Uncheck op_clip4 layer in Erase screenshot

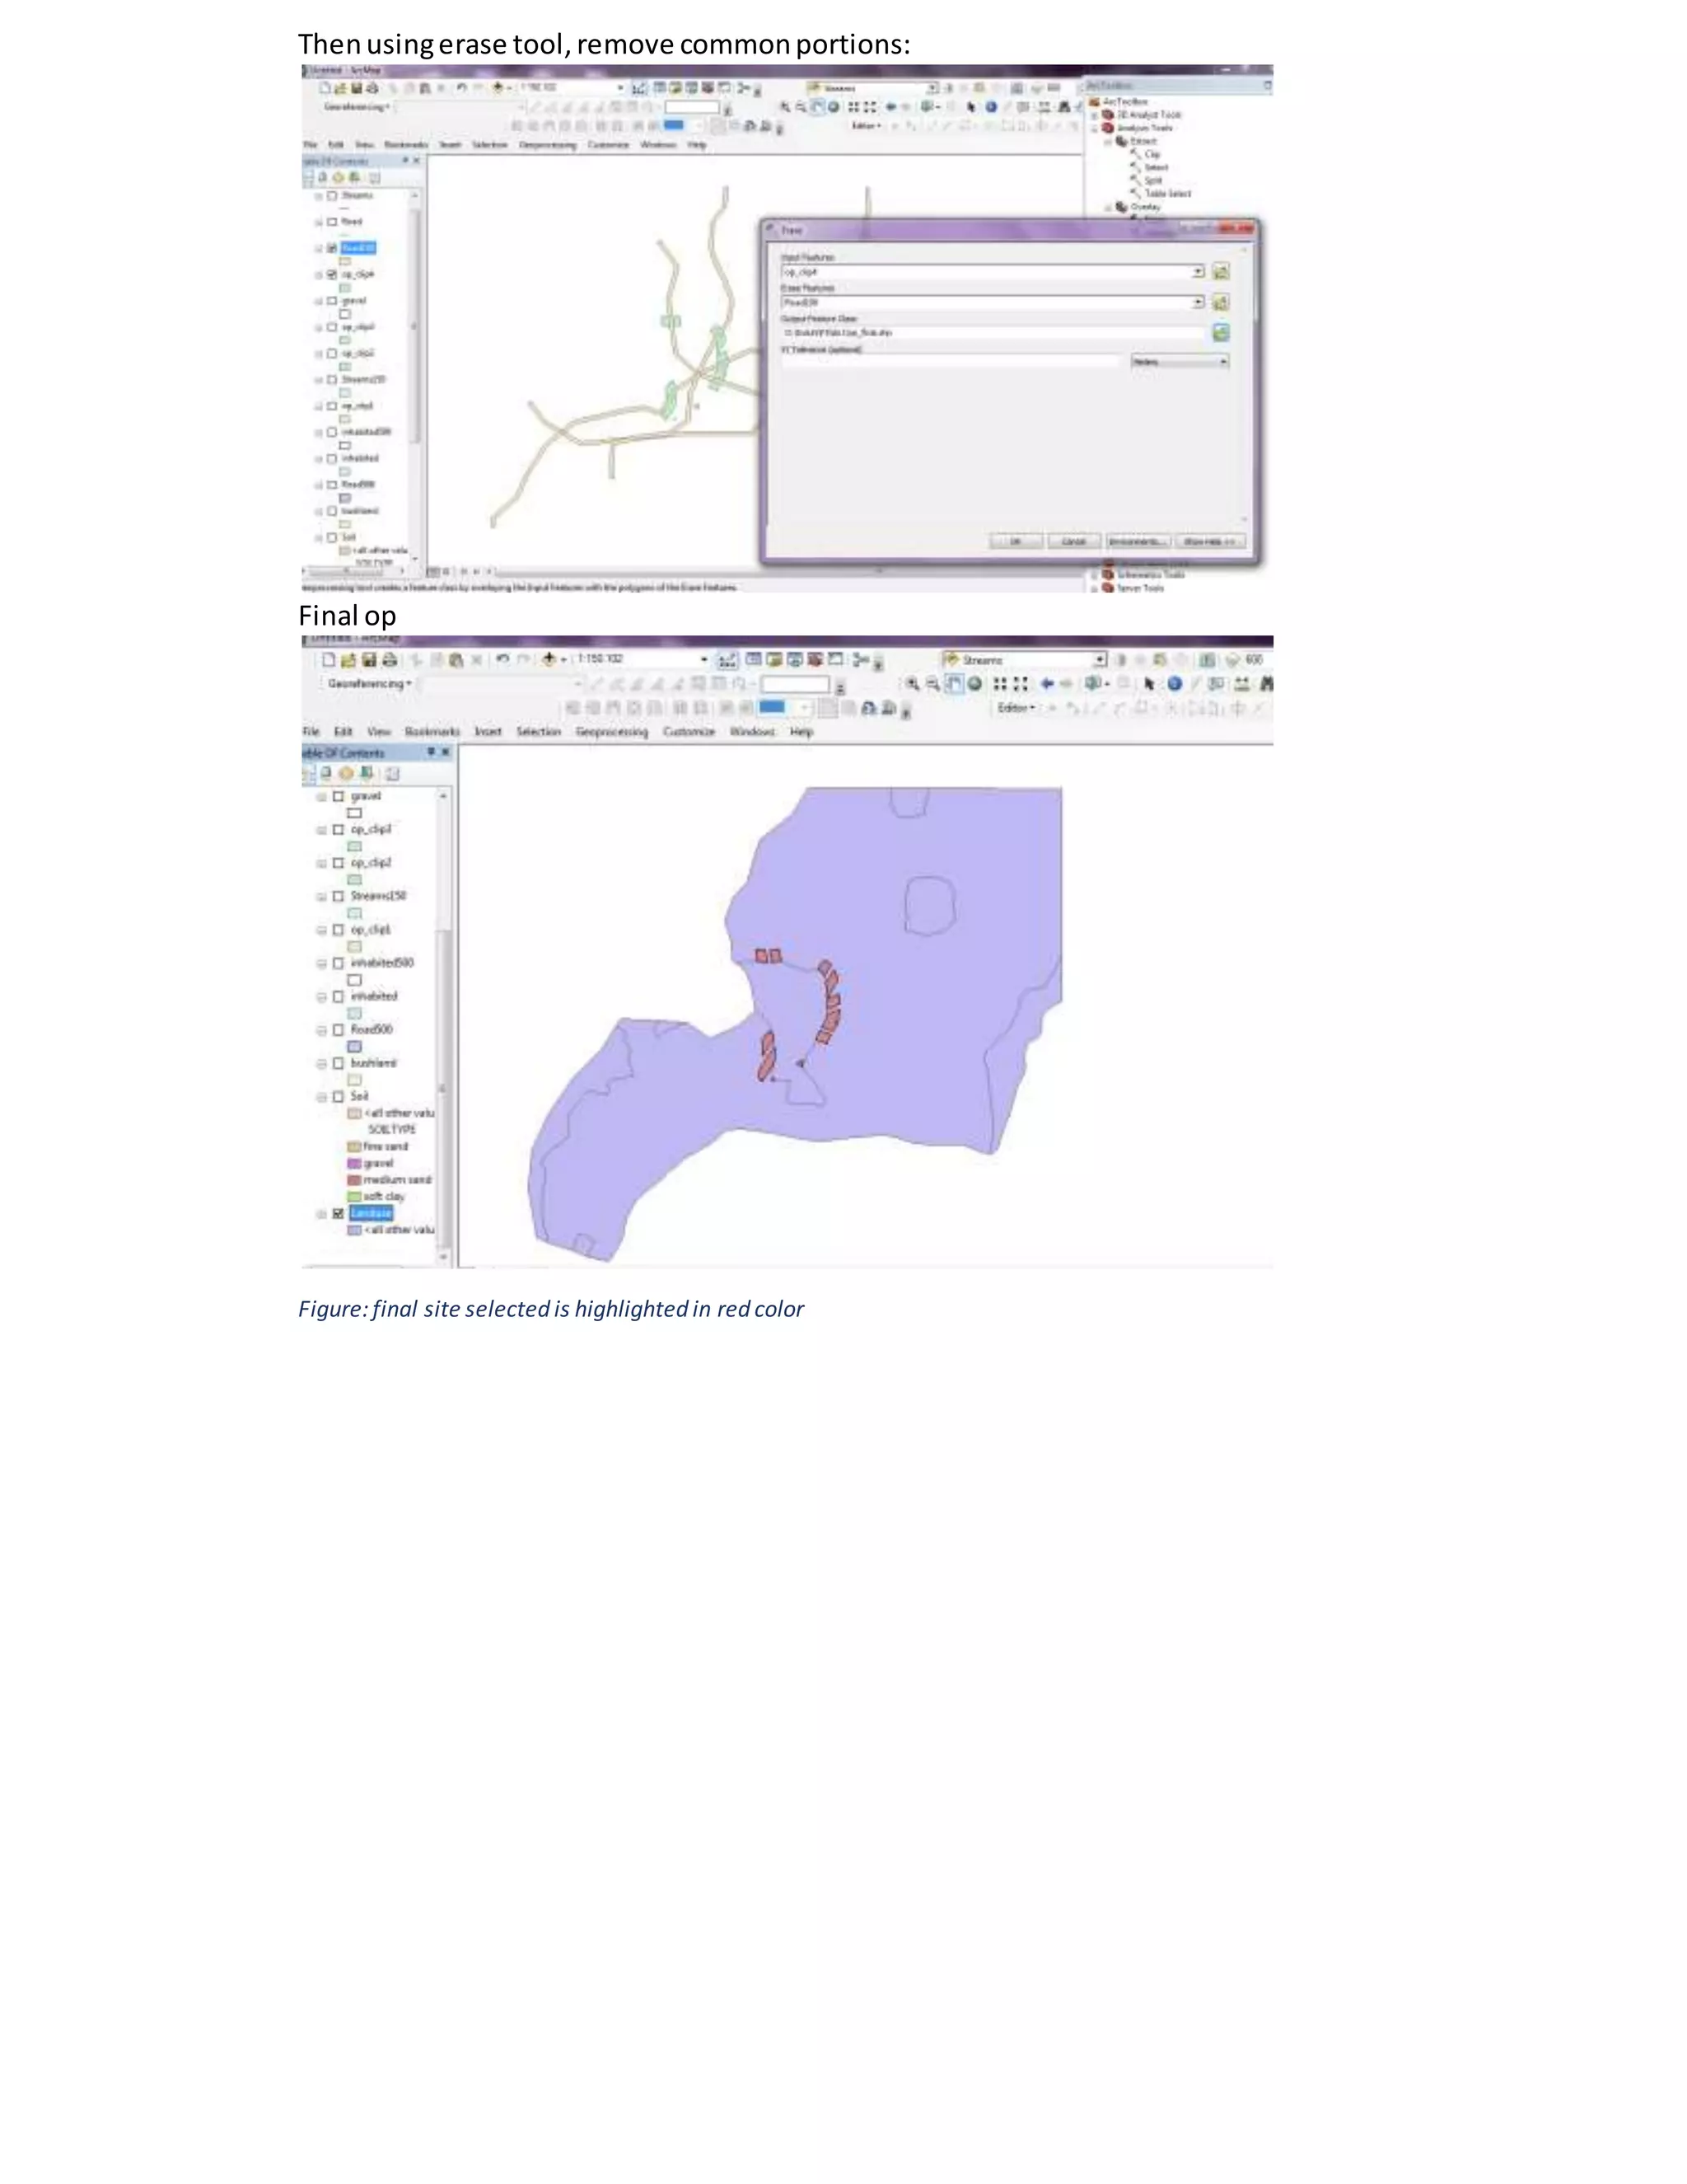tap(333, 274)
